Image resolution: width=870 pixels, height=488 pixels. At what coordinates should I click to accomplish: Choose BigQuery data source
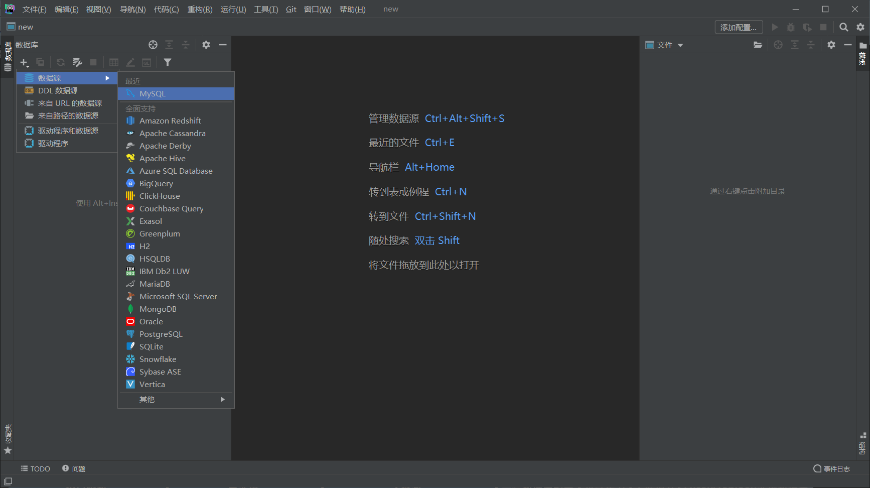point(176,183)
